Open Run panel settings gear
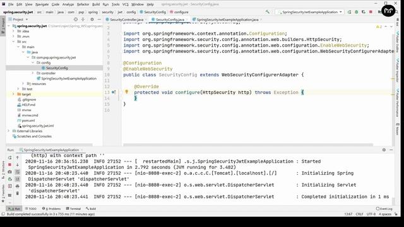This screenshot has width=404, height=227. pos(384,150)
